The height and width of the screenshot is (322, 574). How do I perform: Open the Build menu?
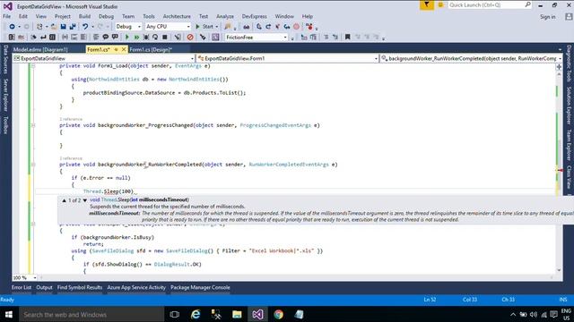point(84,16)
